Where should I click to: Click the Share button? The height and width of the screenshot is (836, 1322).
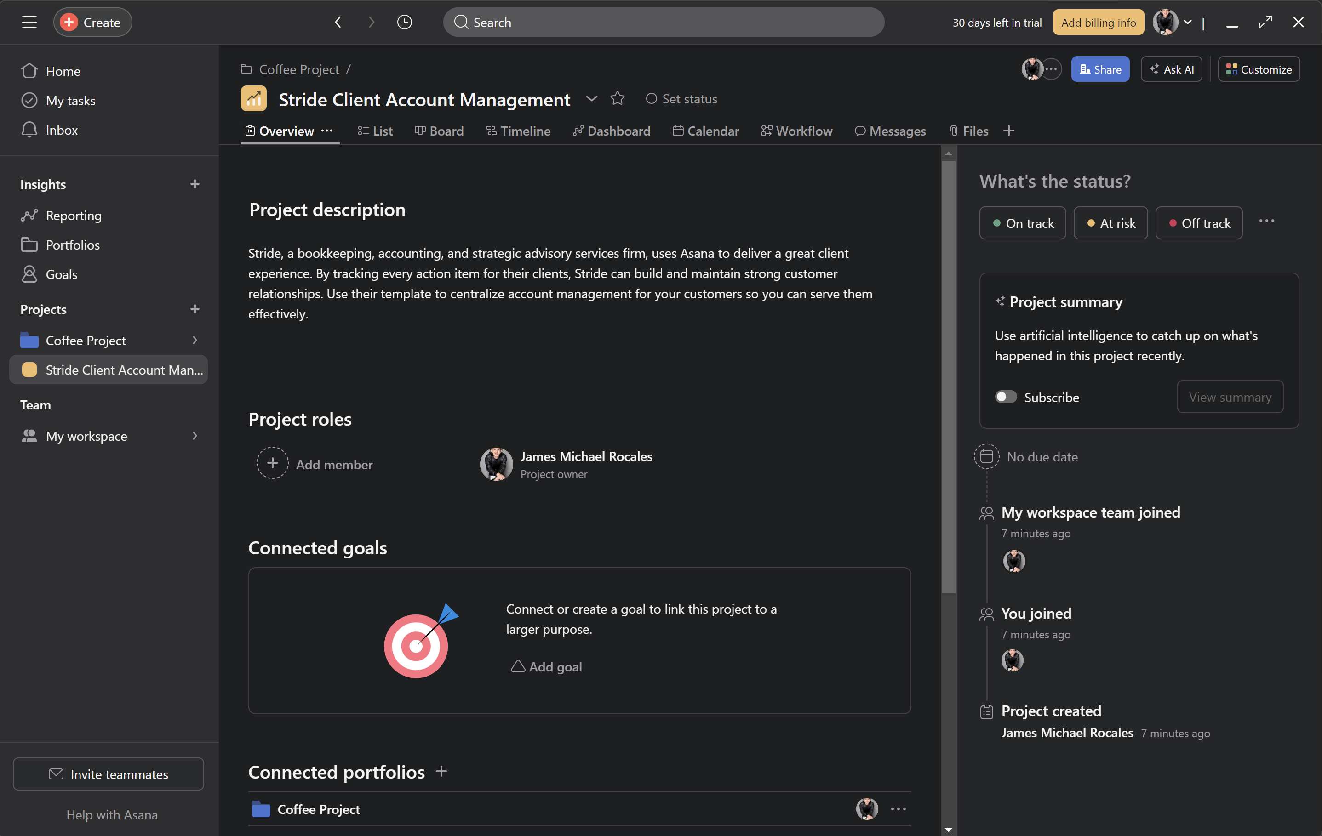click(x=1100, y=70)
